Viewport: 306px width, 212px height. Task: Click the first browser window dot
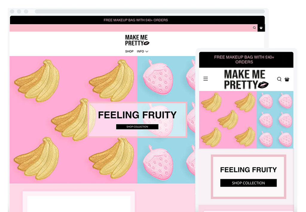pyautogui.click(x=12, y=12)
